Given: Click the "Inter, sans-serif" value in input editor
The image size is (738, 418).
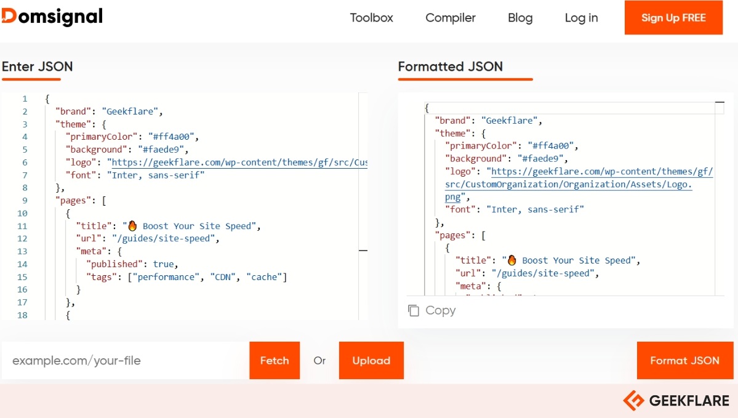Looking at the screenshot, I should [156, 175].
